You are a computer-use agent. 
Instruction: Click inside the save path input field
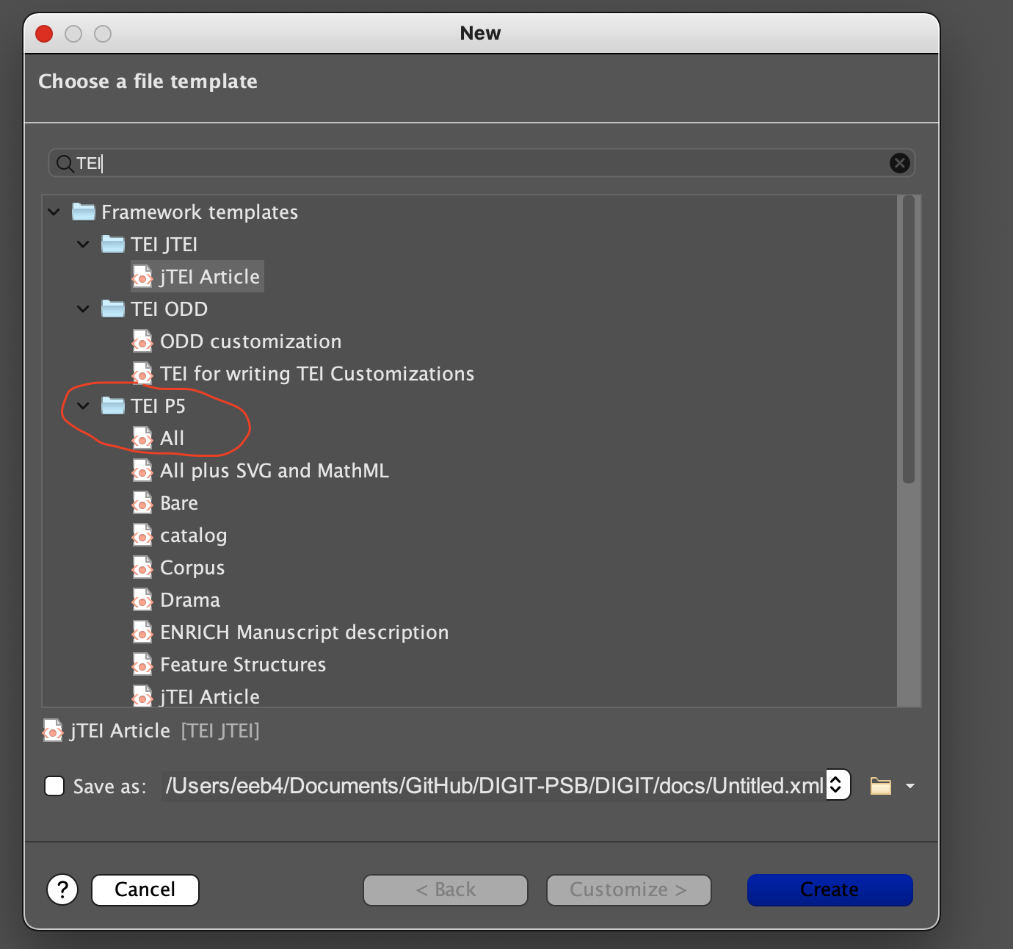coord(492,785)
